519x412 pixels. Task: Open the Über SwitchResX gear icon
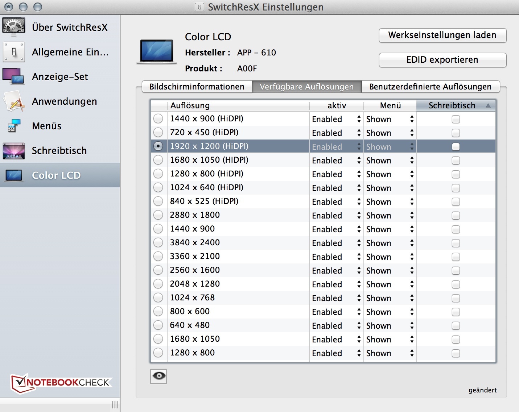coord(14,27)
